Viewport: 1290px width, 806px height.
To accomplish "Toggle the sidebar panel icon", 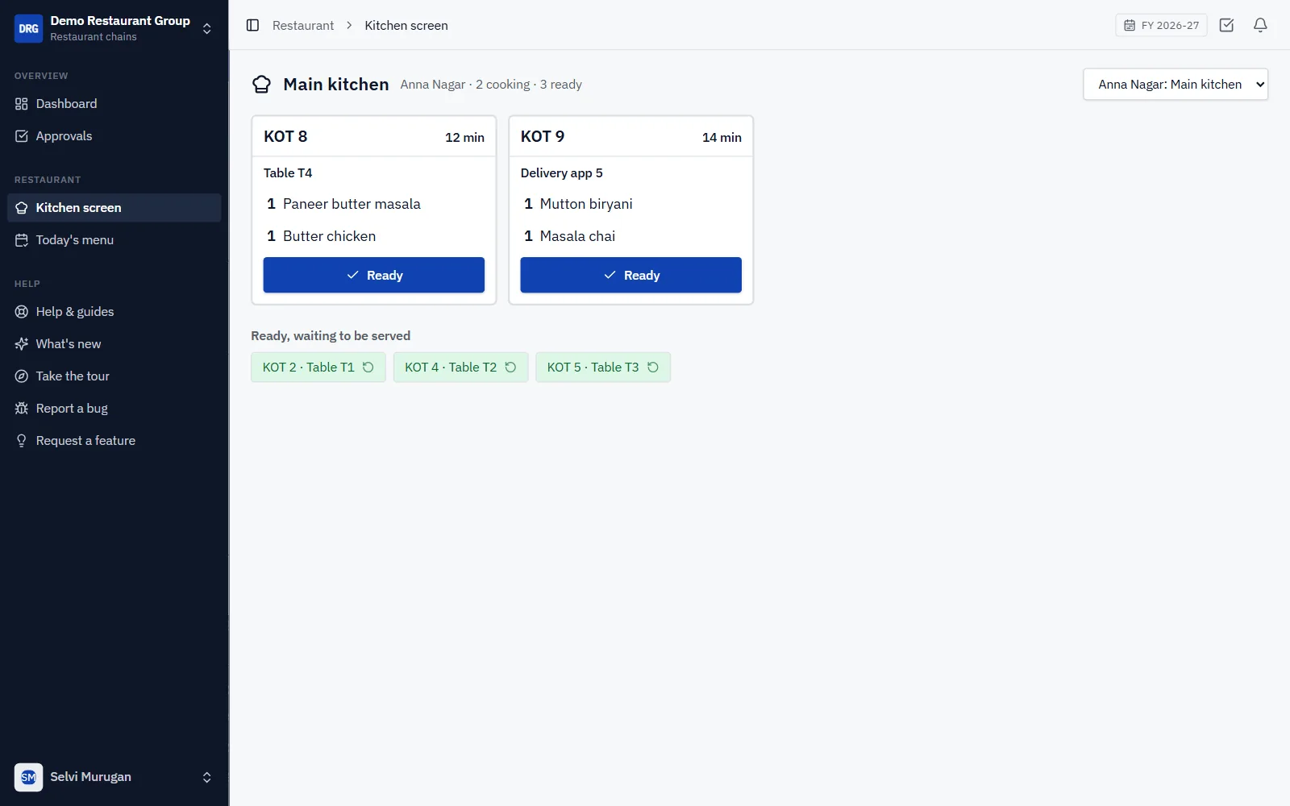I will [x=252, y=25].
